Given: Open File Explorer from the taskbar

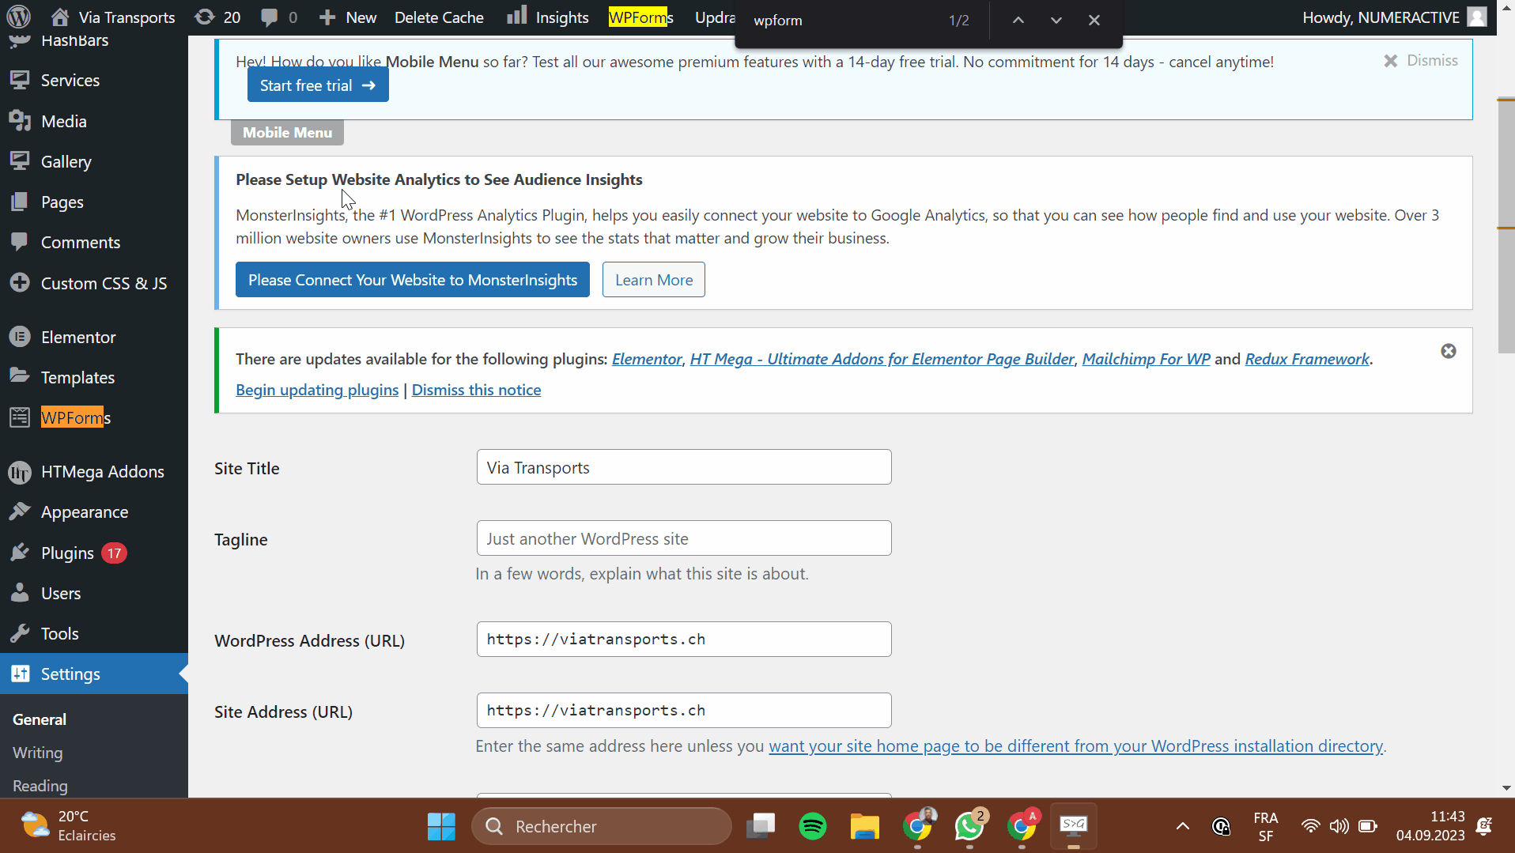Looking at the screenshot, I should click(x=865, y=826).
